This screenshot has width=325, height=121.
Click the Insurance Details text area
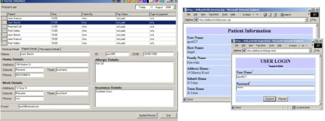134,98
